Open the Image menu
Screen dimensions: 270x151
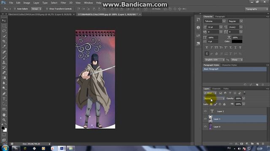[27, 3]
